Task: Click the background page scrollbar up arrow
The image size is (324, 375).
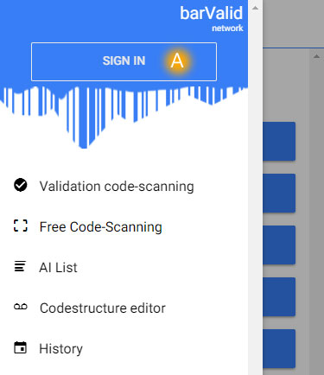Action: click(316, 56)
